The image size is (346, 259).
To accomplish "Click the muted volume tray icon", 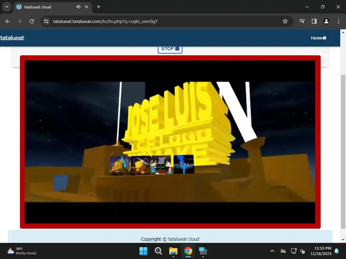I will tap(302, 251).
